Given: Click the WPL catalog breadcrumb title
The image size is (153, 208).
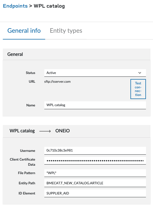Looking at the screenshot, I should [x=49, y=6].
